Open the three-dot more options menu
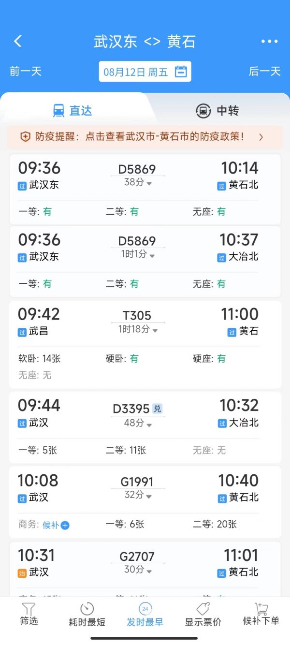This screenshot has width=290, height=645. 269,42
